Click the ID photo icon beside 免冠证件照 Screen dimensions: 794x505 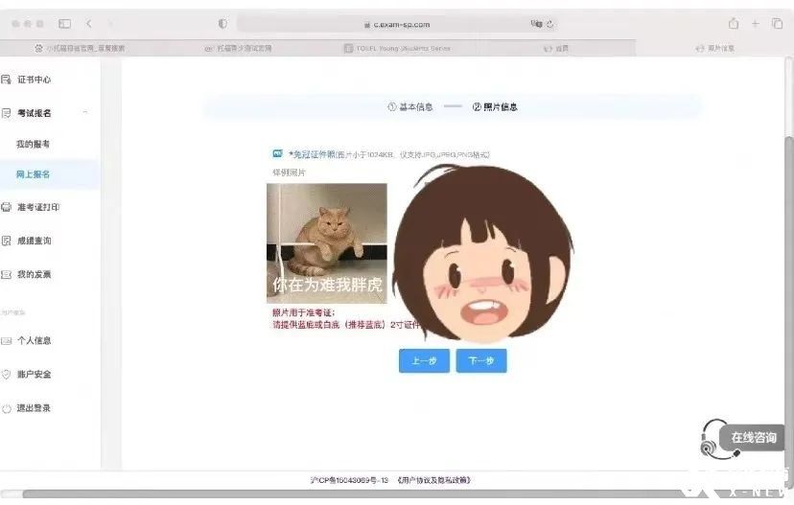click(x=277, y=153)
